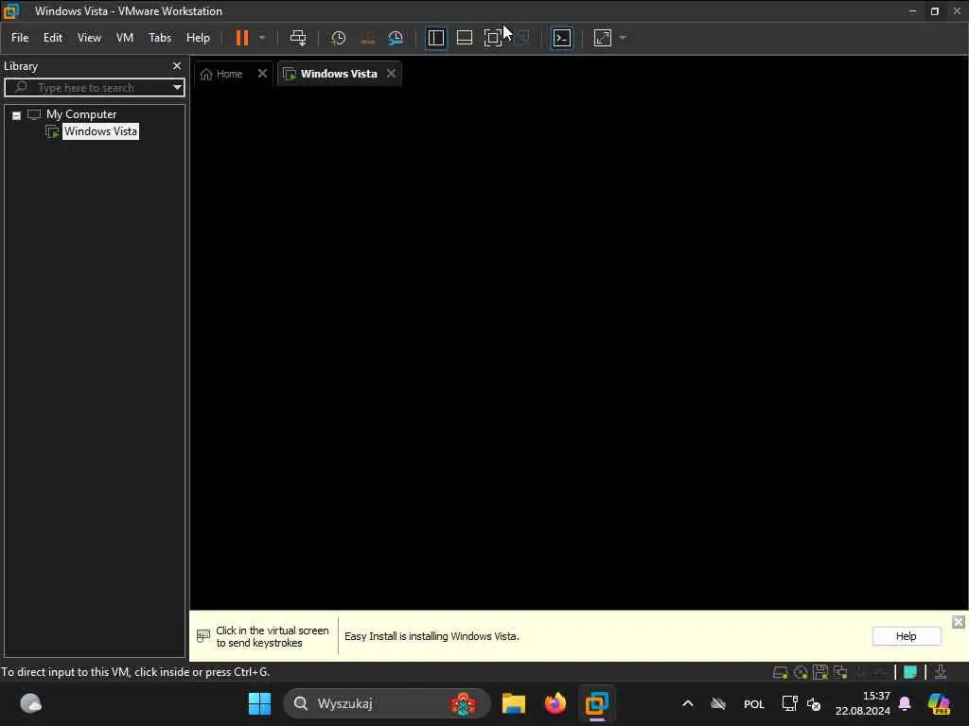Close the Home tab
Screen dimensions: 969x726
tap(262, 74)
